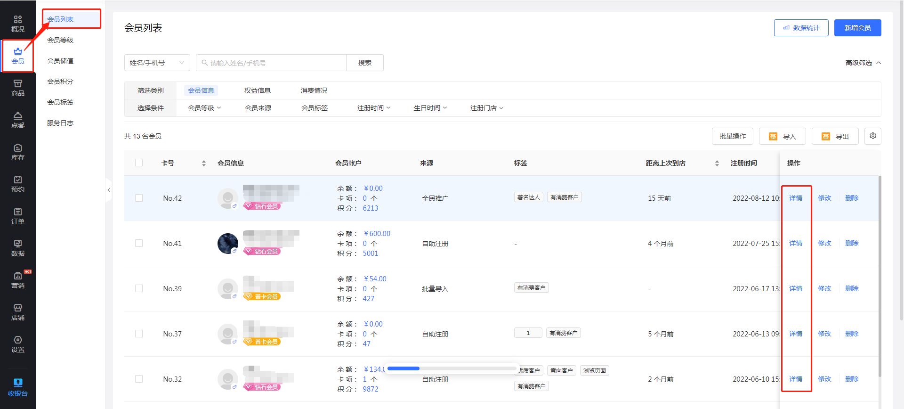The height and width of the screenshot is (409, 904).
Task: Toggle the select-all header checkbox
Action: (x=139, y=163)
